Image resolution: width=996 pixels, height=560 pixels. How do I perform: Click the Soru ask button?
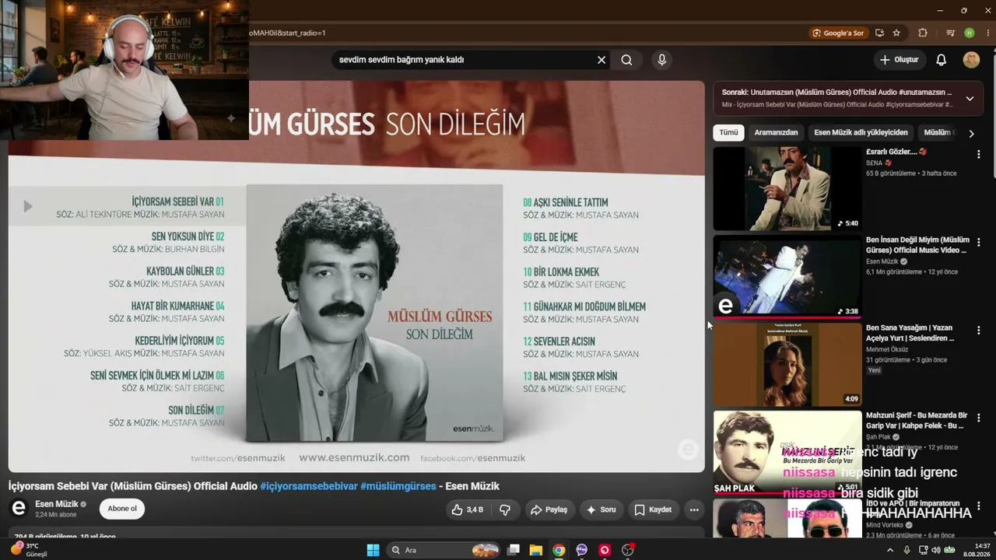[x=601, y=509]
